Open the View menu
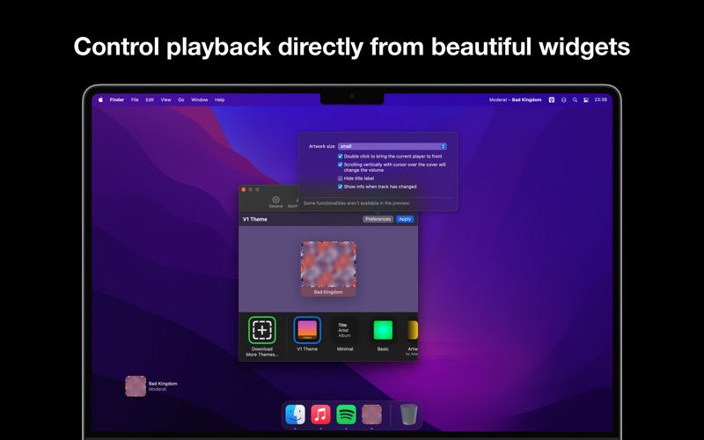704x440 pixels. [x=165, y=99]
